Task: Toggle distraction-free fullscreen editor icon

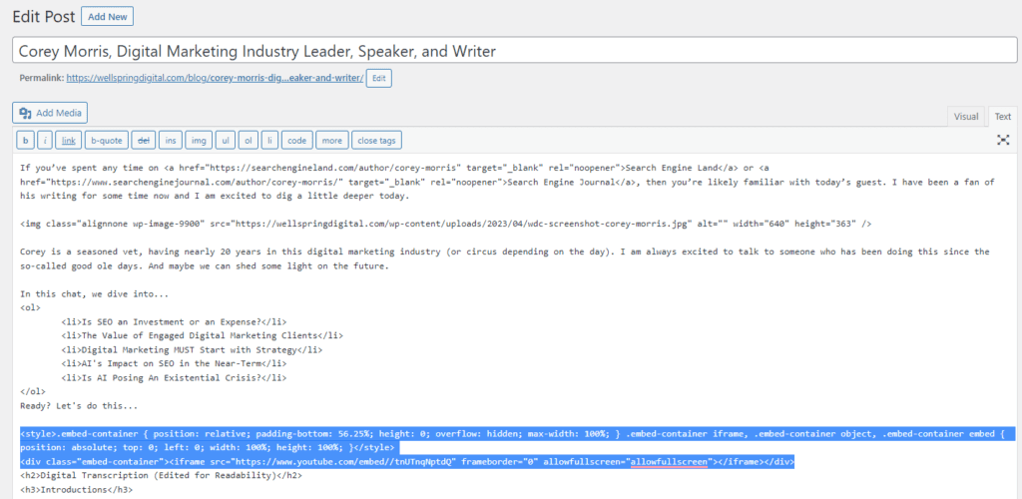Action: (x=1003, y=140)
